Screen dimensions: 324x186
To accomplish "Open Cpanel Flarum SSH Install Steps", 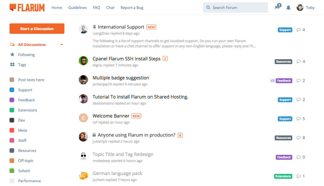I will pyautogui.click(x=126, y=59).
